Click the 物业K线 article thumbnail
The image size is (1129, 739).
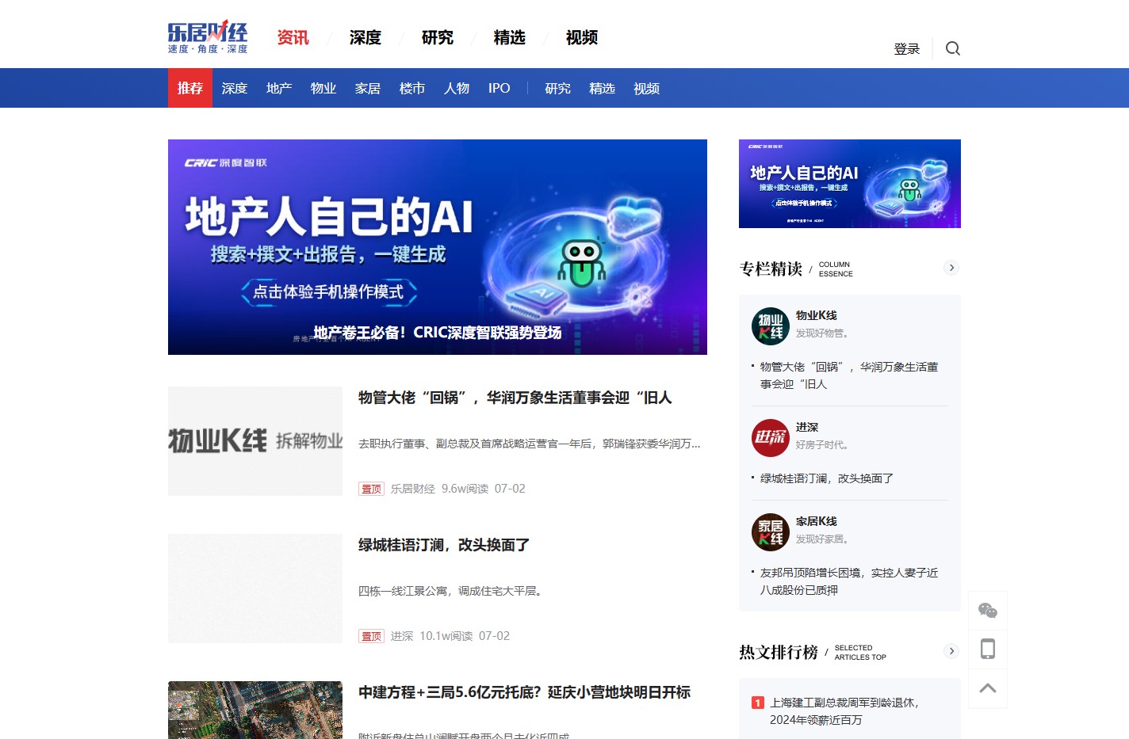click(x=255, y=441)
